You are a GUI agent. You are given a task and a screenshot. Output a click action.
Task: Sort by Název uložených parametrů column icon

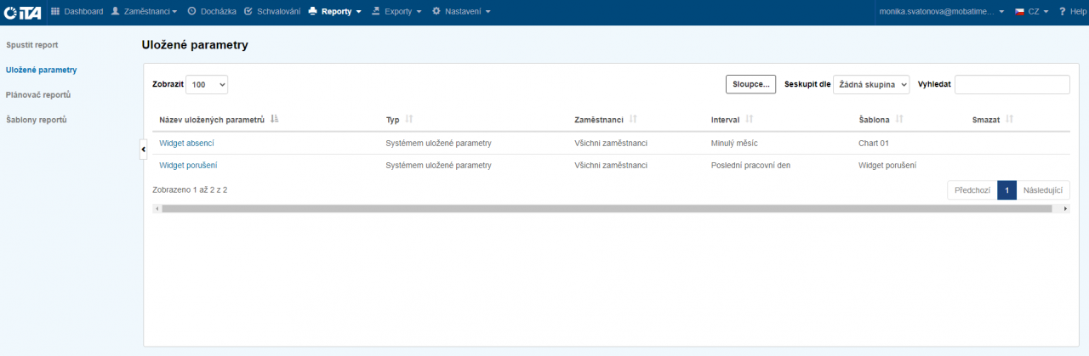click(275, 120)
